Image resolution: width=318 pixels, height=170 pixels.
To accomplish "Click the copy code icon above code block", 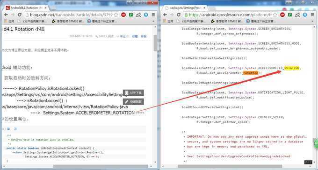I will point(15,129).
